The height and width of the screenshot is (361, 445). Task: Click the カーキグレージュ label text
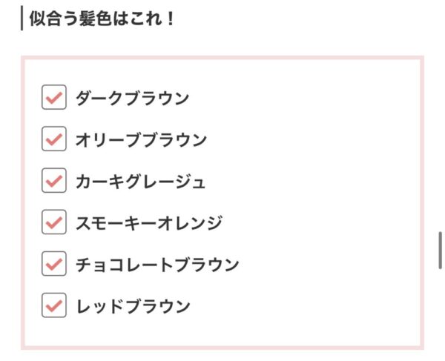click(140, 181)
